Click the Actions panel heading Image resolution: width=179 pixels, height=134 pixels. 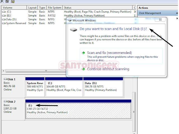click(143, 8)
